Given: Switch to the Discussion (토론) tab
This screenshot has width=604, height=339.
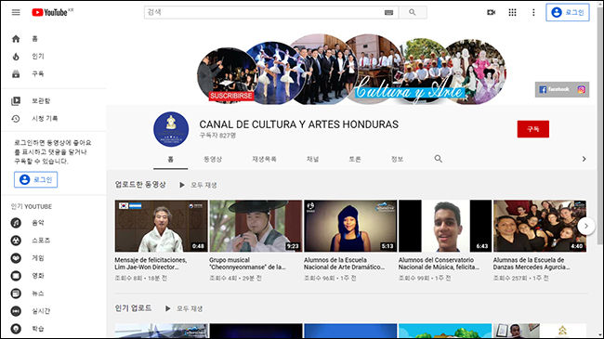Looking at the screenshot, I should coord(355,159).
